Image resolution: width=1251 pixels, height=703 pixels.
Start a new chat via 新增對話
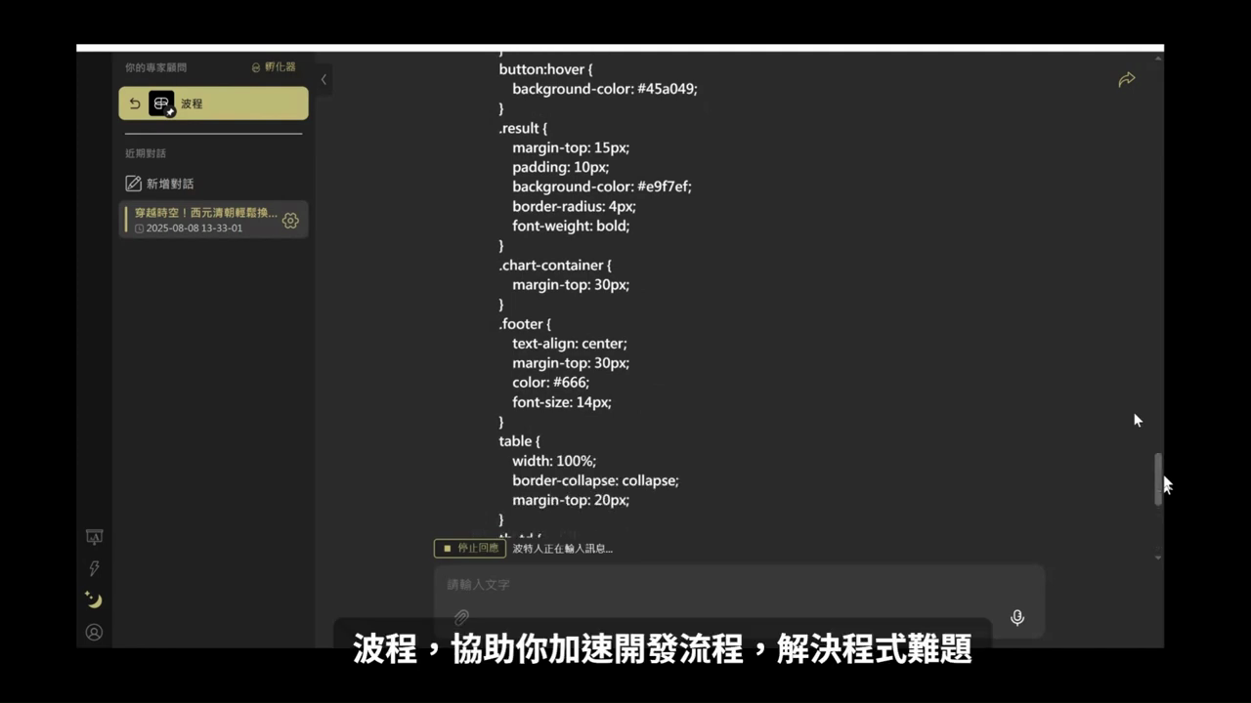click(160, 184)
